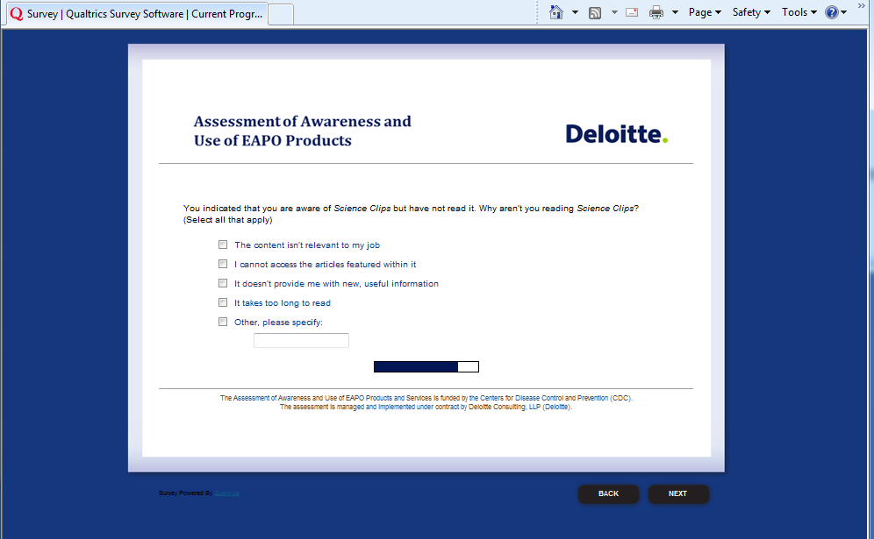Open the Qualtrics link in the footer
Viewport: 874px width, 539px height.
(x=227, y=493)
